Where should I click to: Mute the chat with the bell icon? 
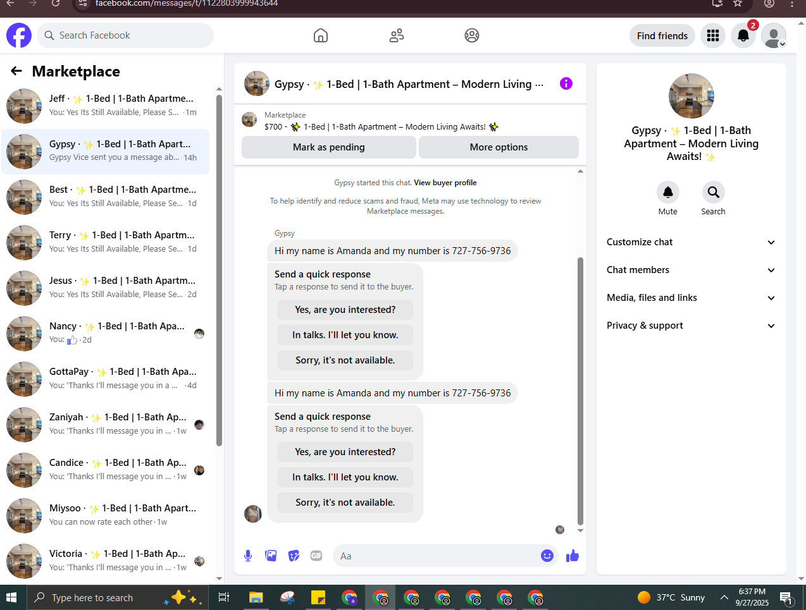(x=667, y=192)
